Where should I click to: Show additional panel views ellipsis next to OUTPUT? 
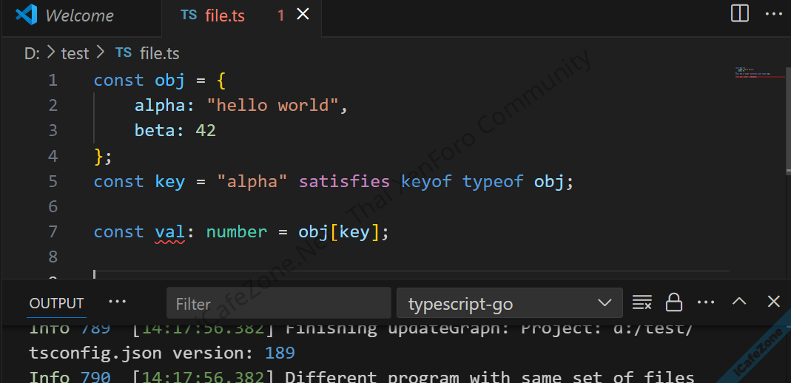point(118,302)
